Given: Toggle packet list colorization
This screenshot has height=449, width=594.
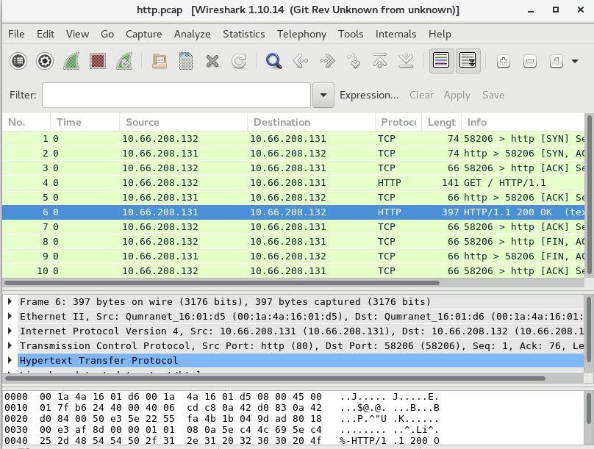Looking at the screenshot, I should (441, 61).
